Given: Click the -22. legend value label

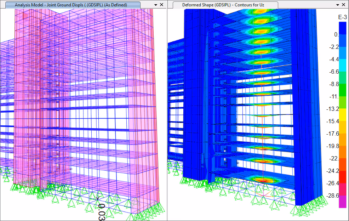Looking at the screenshot, I should click(x=333, y=158).
